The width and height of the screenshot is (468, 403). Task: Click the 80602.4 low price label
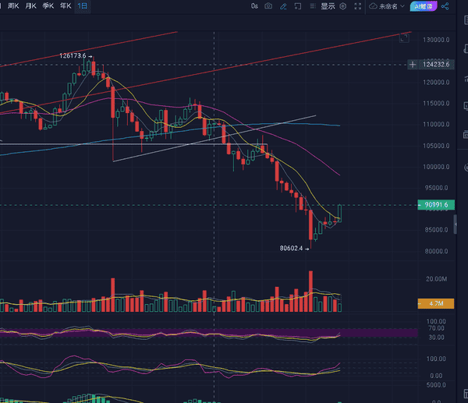click(294, 249)
